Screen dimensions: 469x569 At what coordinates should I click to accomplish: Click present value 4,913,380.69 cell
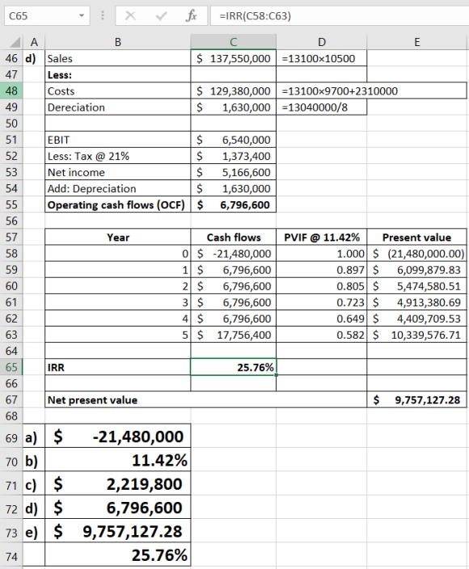(416, 302)
